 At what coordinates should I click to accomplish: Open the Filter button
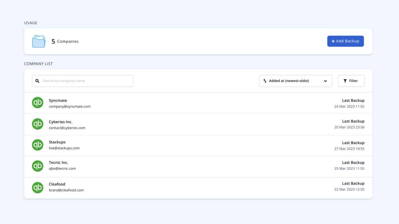(x=351, y=81)
